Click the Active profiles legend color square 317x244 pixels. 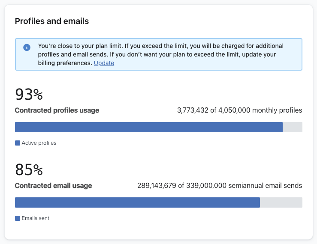click(18, 143)
